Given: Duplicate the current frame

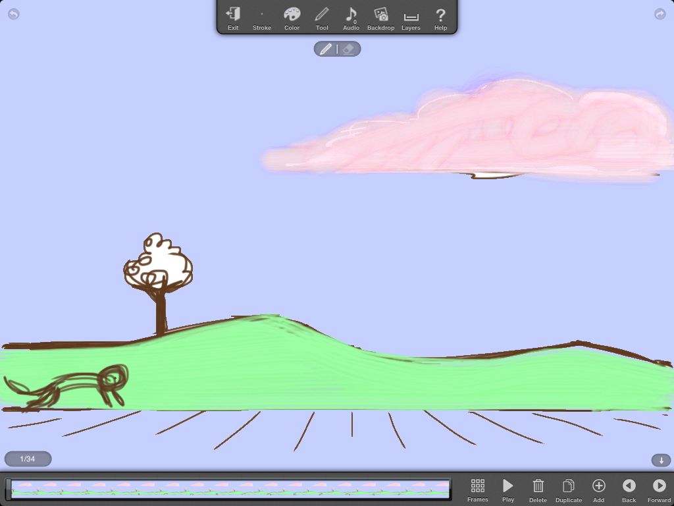Looking at the screenshot, I should point(569,490).
